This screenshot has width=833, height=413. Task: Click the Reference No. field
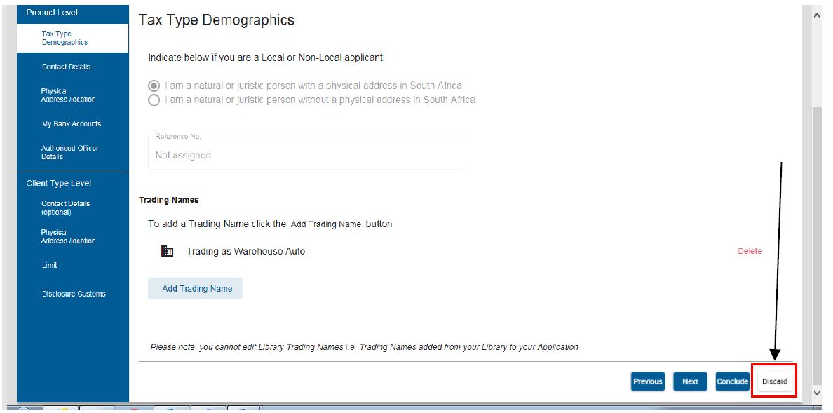pyautogui.click(x=307, y=152)
